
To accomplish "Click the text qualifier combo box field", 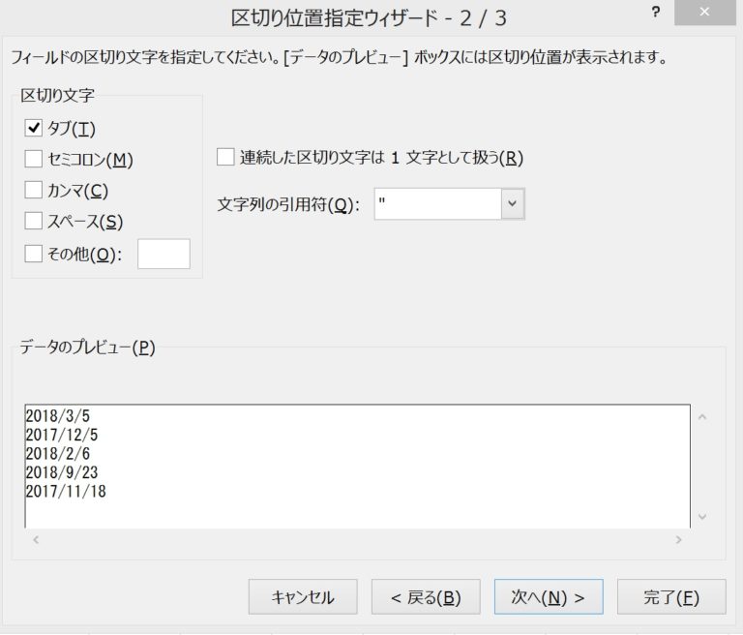I will click(x=437, y=204).
